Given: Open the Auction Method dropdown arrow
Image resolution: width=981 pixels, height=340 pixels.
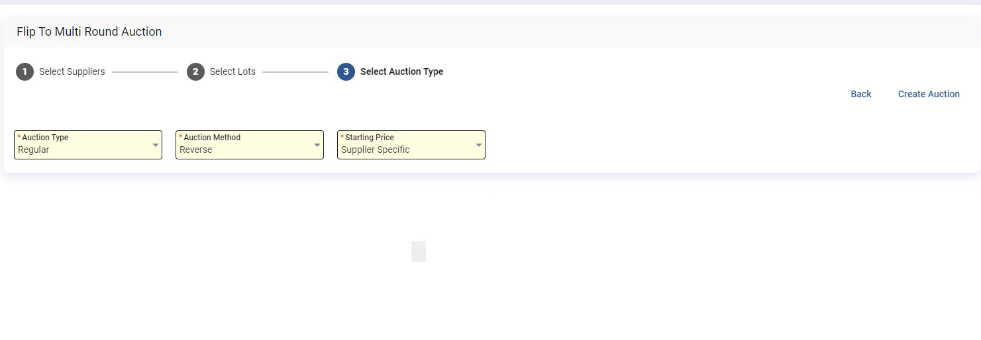Looking at the screenshot, I should [x=317, y=145].
